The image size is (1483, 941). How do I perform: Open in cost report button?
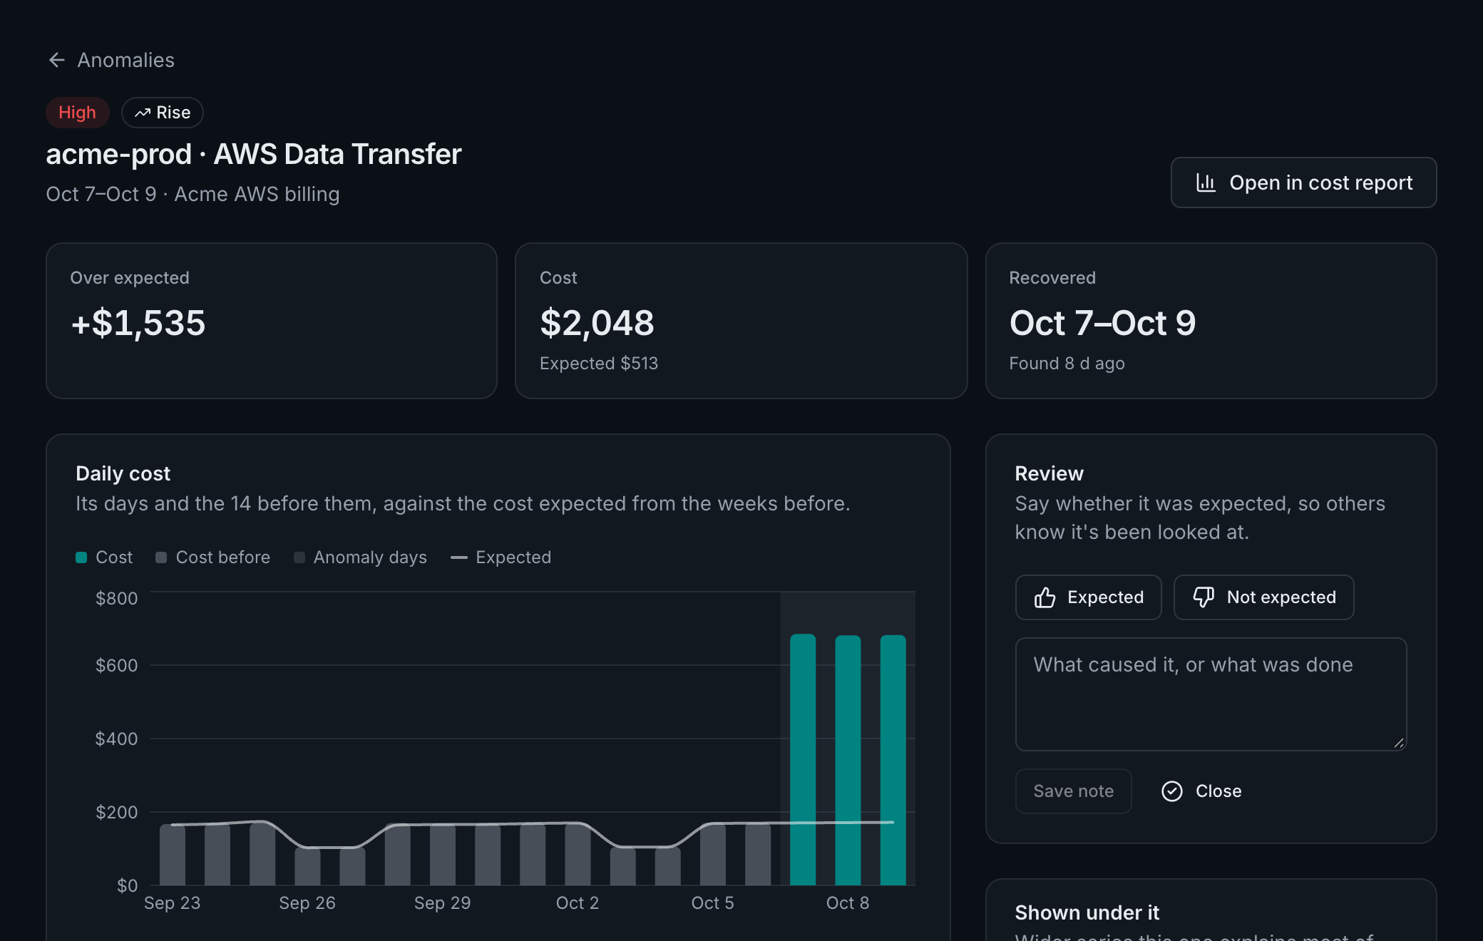tap(1303, 182)
